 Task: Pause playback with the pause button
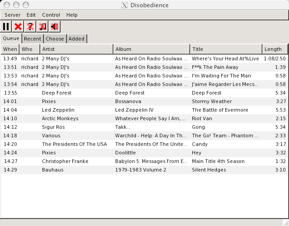coord(6,27)
